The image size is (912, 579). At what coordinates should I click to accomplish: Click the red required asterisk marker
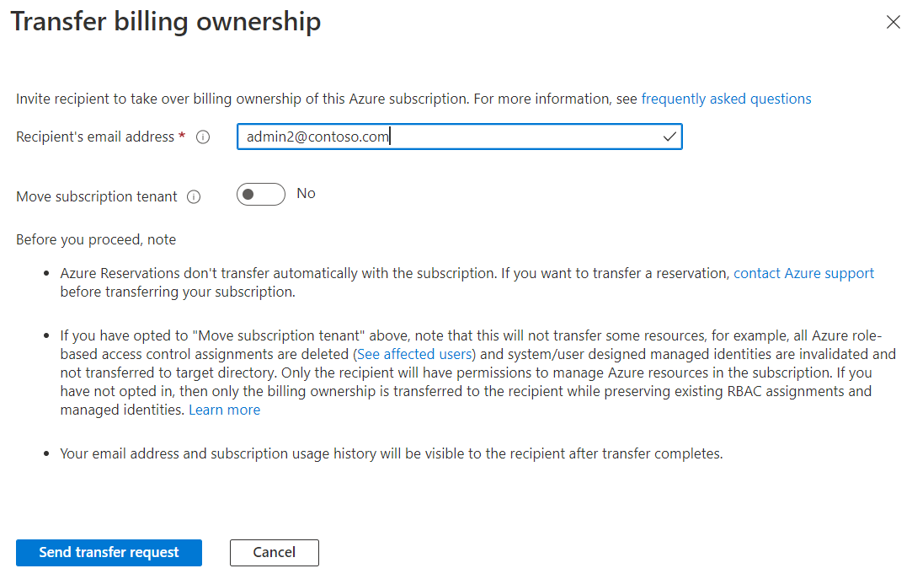click(182, 137)
